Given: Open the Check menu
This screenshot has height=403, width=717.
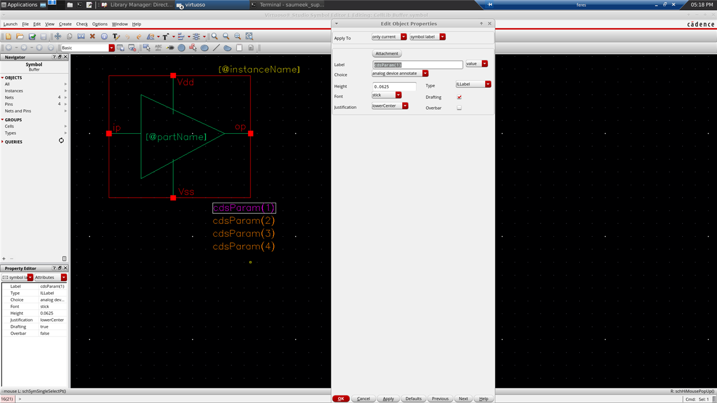Looking at the screenshot, I should coord(82,24).
